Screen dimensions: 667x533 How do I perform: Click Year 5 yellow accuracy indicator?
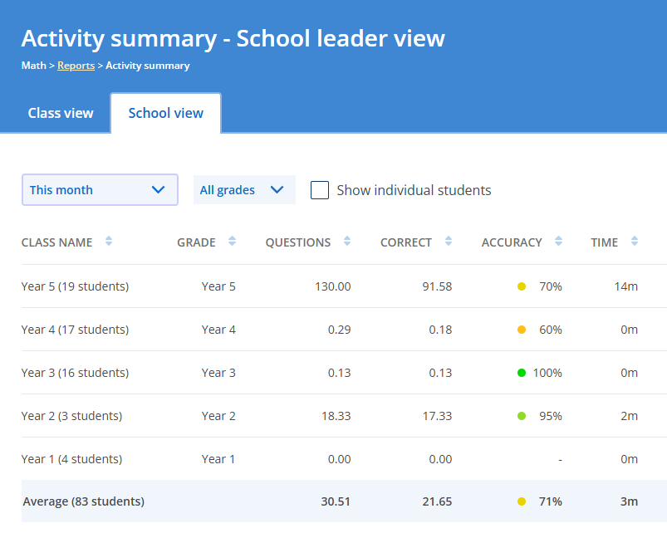tap(522, 286)
